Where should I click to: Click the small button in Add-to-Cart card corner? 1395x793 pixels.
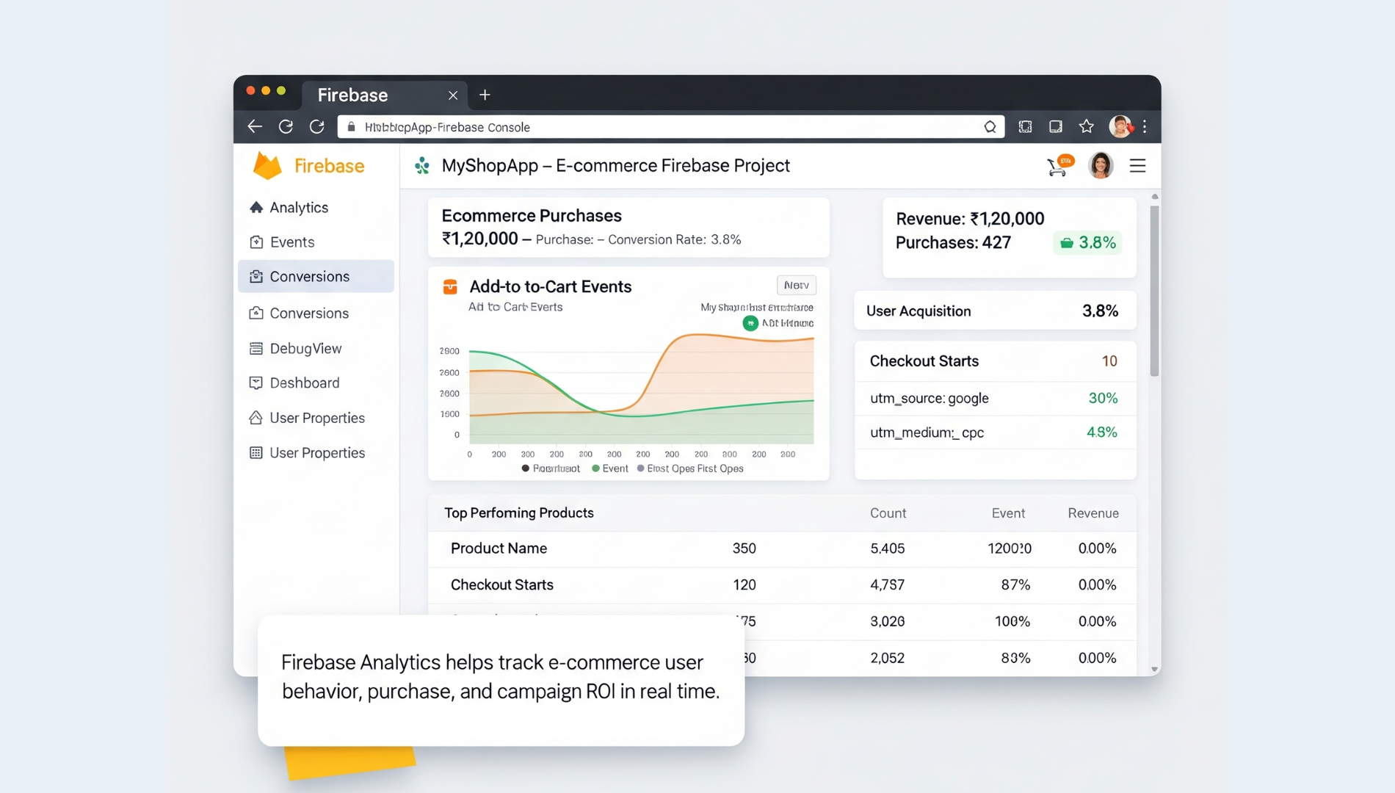[x=796, y=285]
